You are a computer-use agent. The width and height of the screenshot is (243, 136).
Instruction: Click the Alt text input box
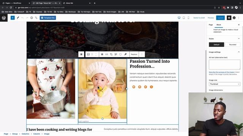coord(224,65)
